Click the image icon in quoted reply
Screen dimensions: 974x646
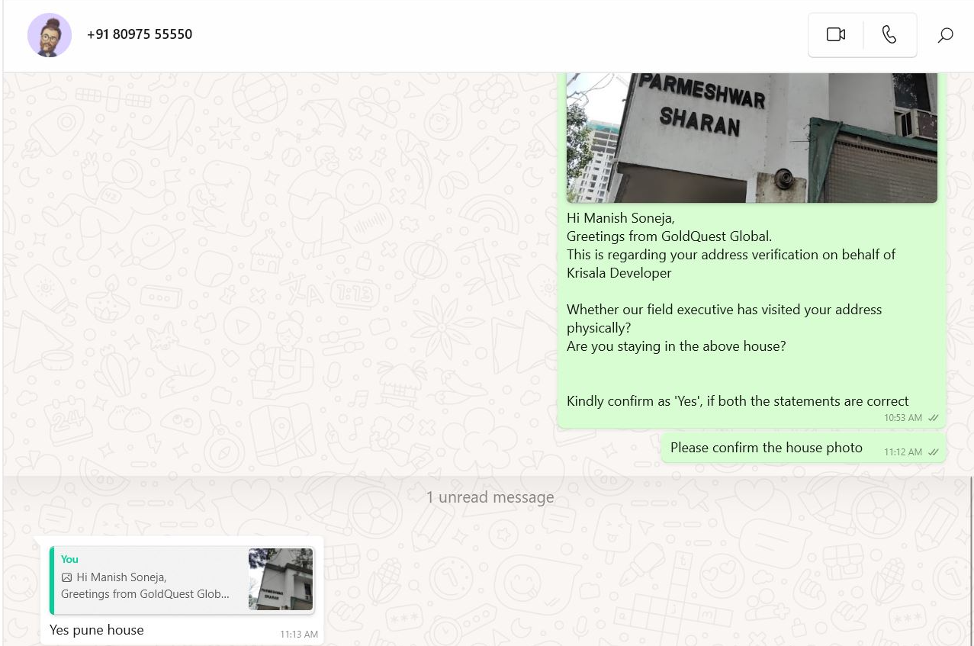point(66,577)
